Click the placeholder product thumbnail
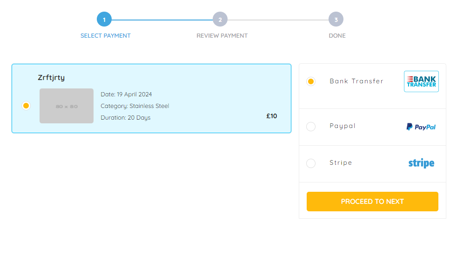The width and height of the screenshot is (457, 256). point(67,106)
